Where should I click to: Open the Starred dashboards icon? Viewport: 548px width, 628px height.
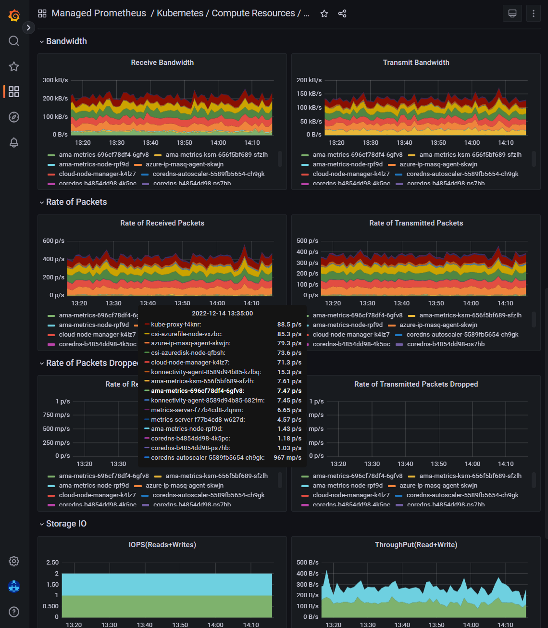pos(14,66)
